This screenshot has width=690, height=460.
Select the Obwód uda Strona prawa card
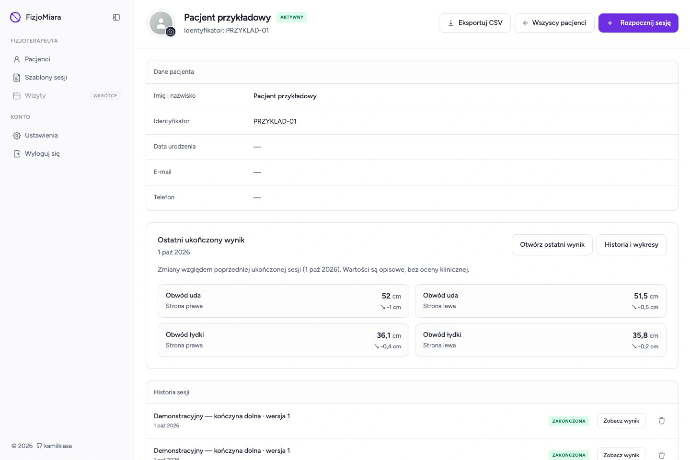pyautogui.click(x=283, y=301)
